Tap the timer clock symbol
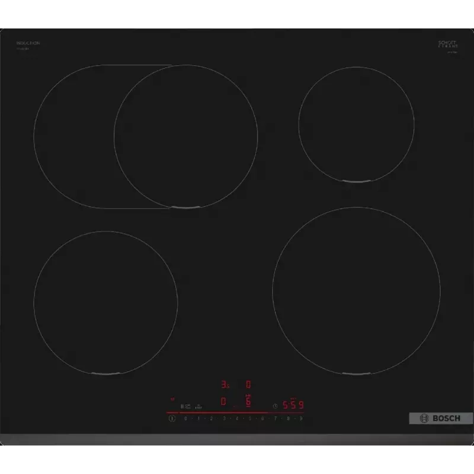The image size is (474, 474). point(275,406)
